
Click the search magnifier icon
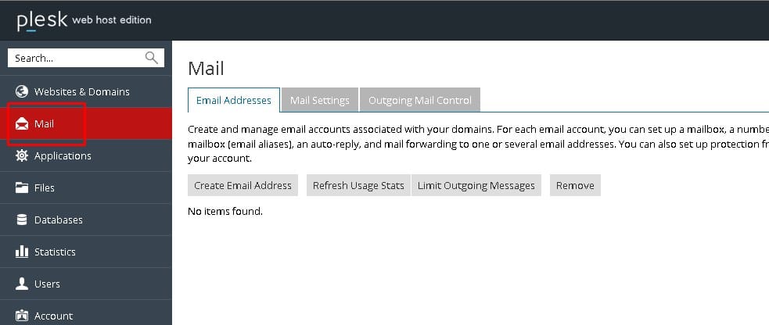152,58
